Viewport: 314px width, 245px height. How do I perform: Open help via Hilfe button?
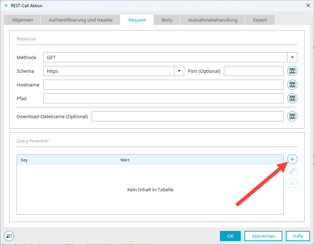tap(298, 236)
